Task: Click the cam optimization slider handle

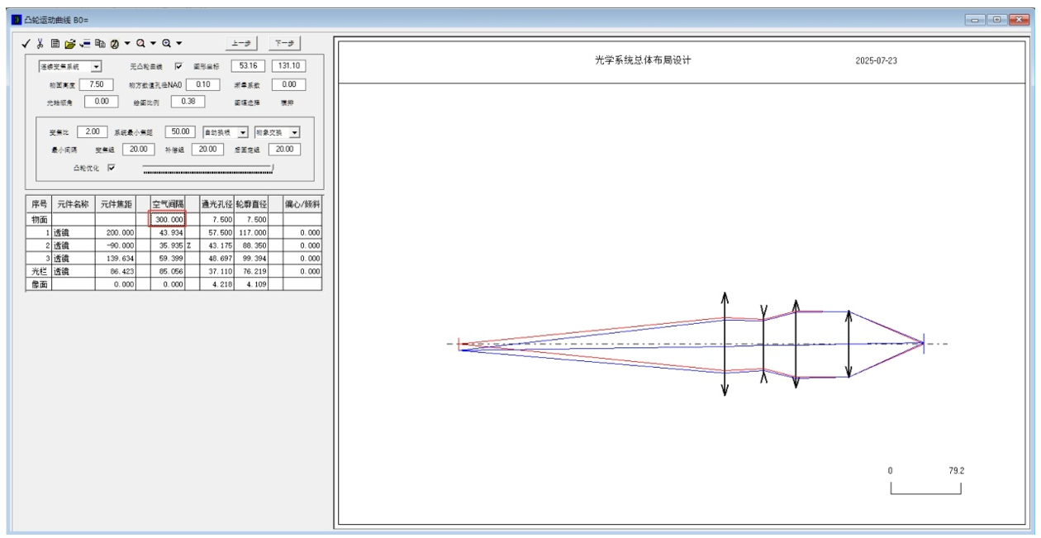Action: tap(273, 168)
